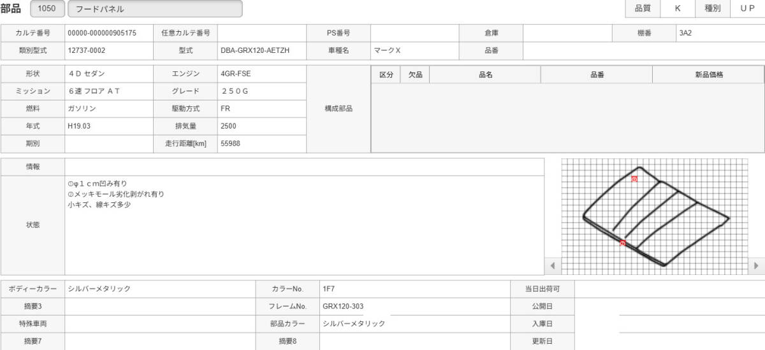Open the hood panel diagram thumbnail
Screen dimensions: 765x350
pyautogui.click(x=654, y=216)
